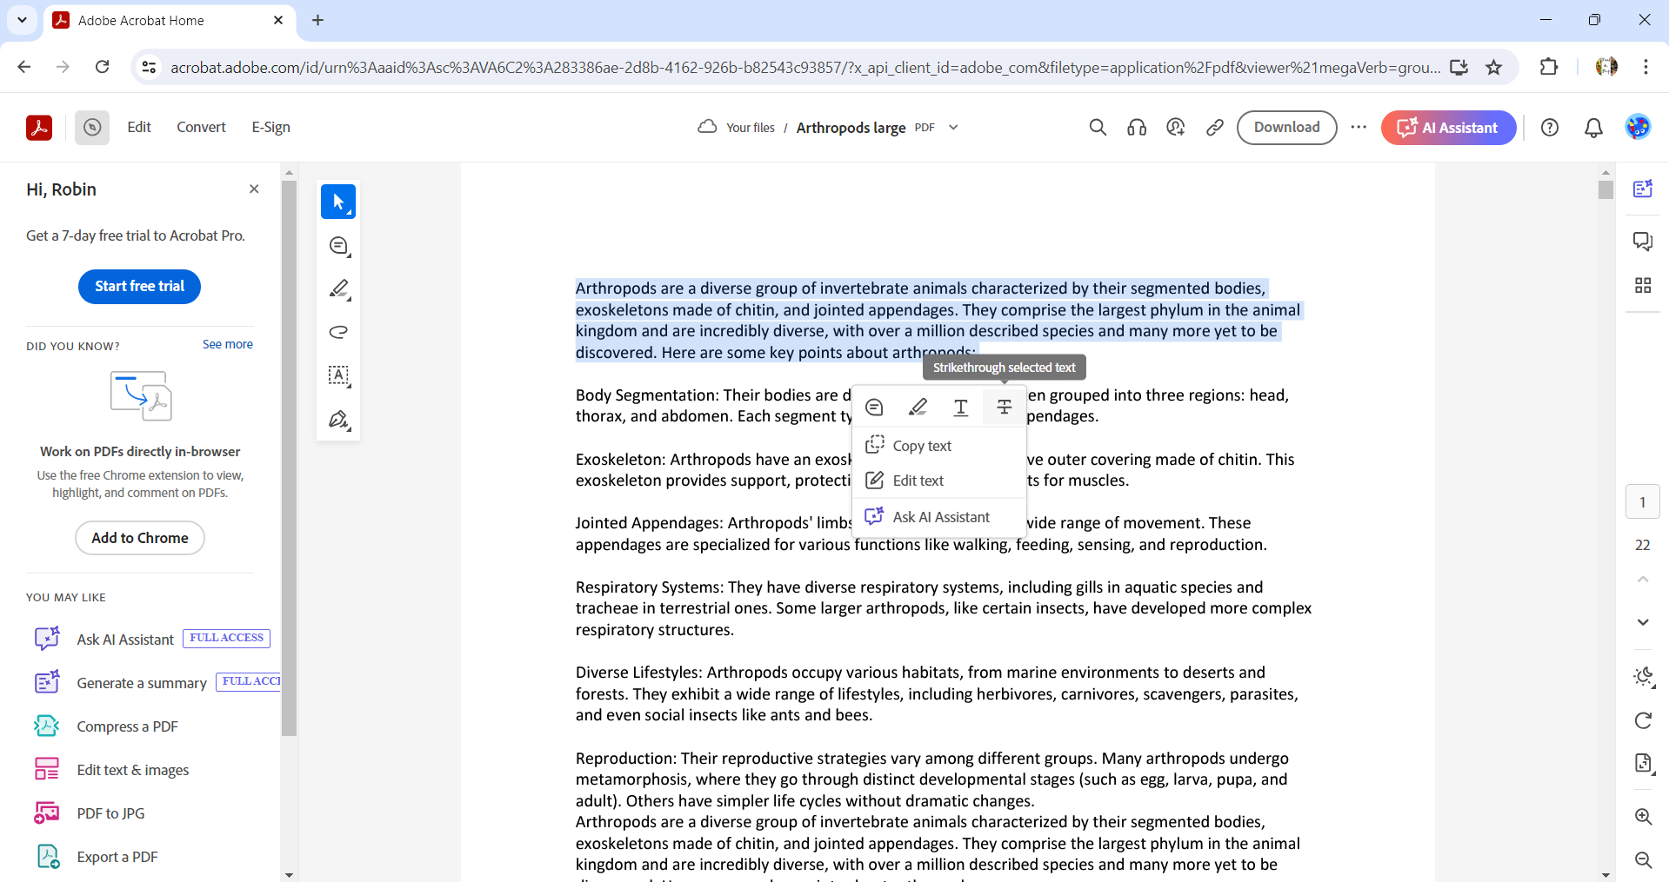Open the page thumbnails grid view
This screenshot has width=1669, height=882.
pos(1643,284)
